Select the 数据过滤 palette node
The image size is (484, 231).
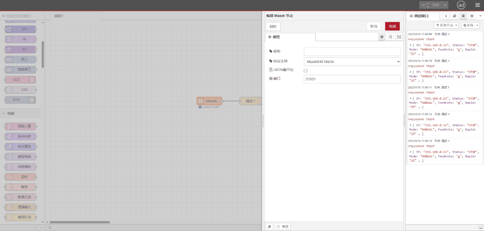coord(21,197)
